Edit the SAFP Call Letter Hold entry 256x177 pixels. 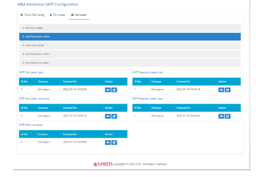(114, 116)
